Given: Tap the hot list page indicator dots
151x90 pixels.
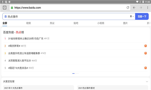Looking at the screenshot, I should point(75,73).
